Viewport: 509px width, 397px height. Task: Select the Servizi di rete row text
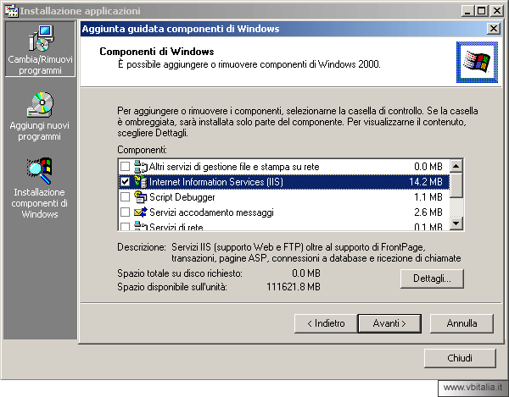point(176,226)
